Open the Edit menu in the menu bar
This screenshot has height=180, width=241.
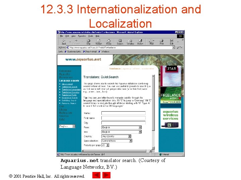[x=67, y=36]
